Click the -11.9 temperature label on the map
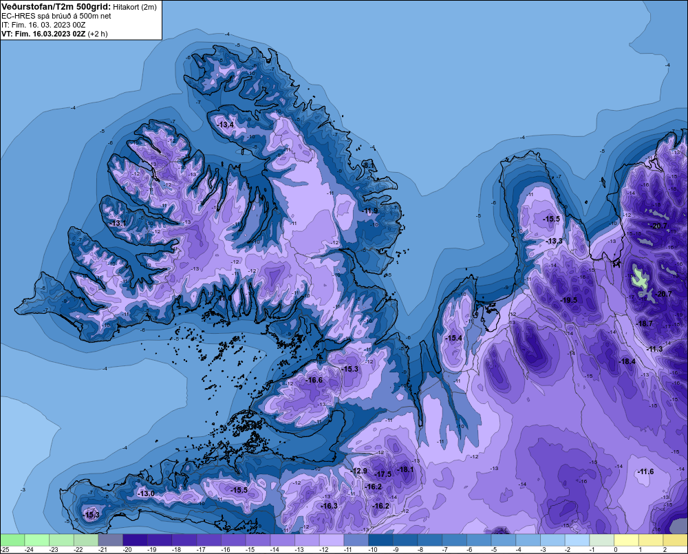The height and width of the screenshot is (554, 688). point(370,211)
